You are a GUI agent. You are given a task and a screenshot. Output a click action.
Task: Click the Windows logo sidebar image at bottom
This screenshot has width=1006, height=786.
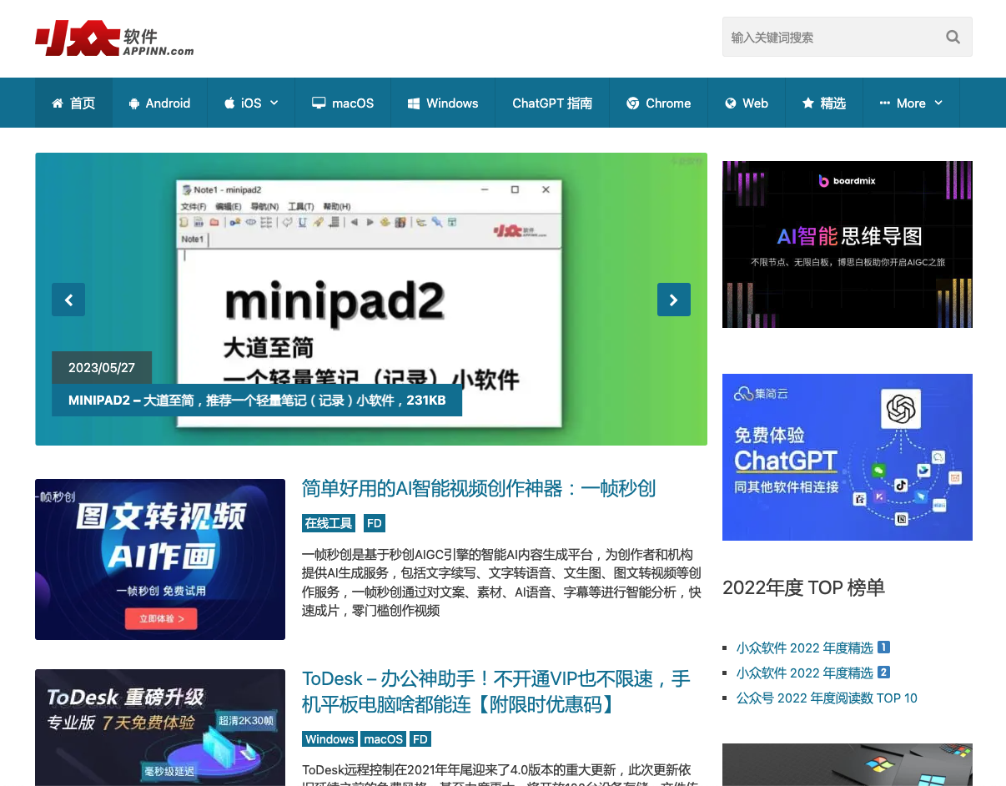[x=848, y=764]
